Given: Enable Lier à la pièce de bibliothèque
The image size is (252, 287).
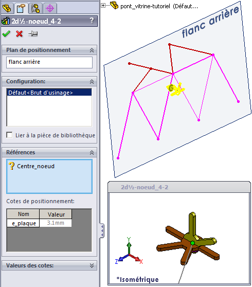Looking at the screenshot, I should pos(9,135).
